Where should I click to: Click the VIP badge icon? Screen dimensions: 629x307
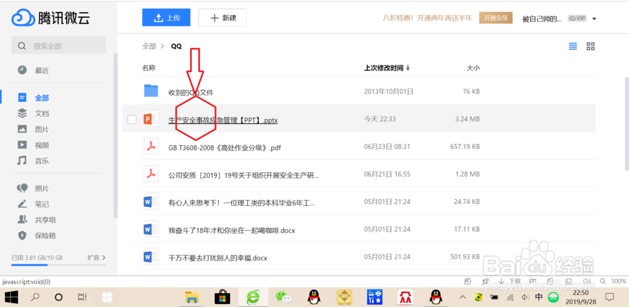(577, 18)
